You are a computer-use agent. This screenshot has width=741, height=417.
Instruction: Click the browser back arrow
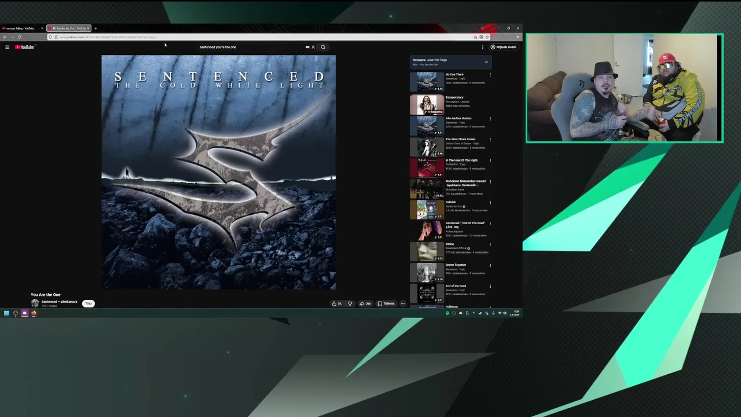point(5,37)
